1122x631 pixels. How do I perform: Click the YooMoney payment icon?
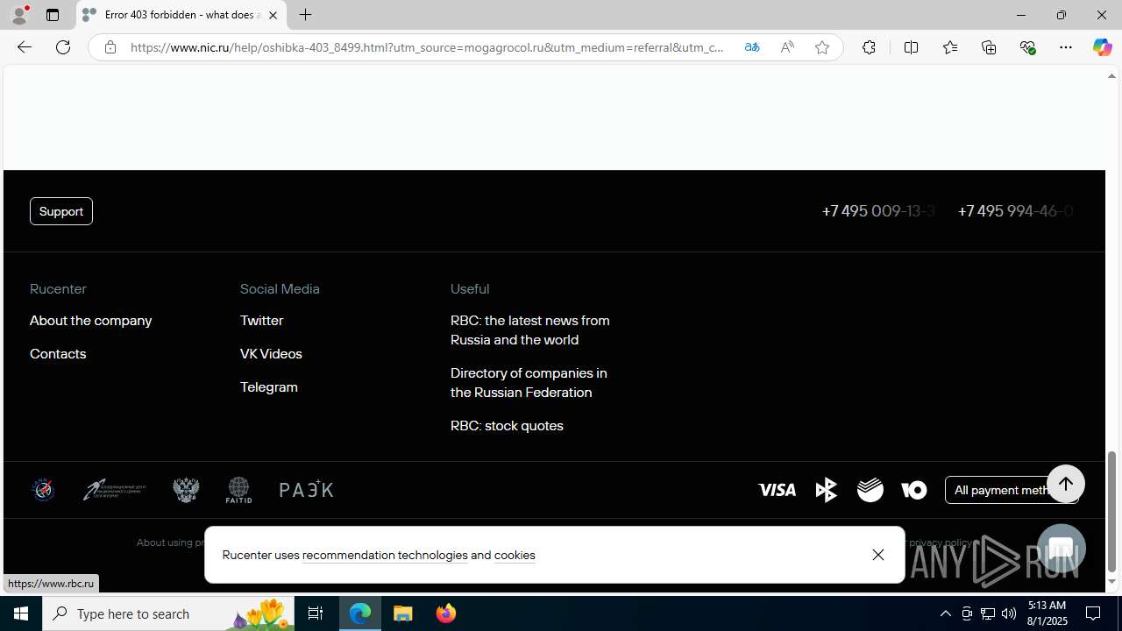click(913, 490)
